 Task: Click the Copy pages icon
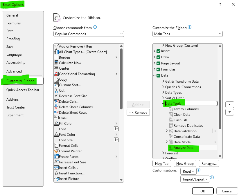[x=56, y=80]
